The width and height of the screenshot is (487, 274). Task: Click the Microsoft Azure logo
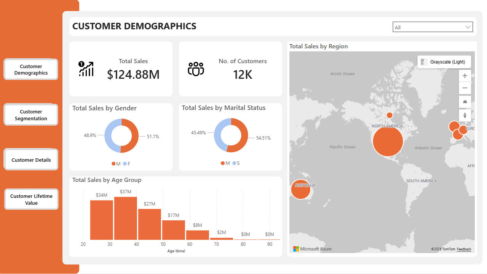(312, 249)
